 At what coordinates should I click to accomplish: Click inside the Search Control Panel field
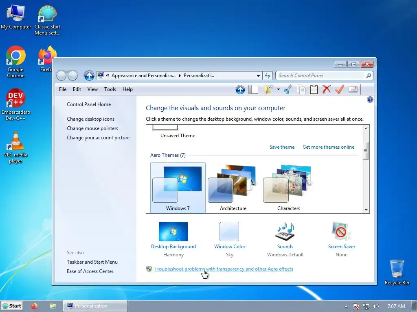(320, 76)
